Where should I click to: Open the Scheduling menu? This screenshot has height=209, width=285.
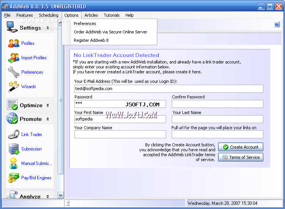pos(49,15)
